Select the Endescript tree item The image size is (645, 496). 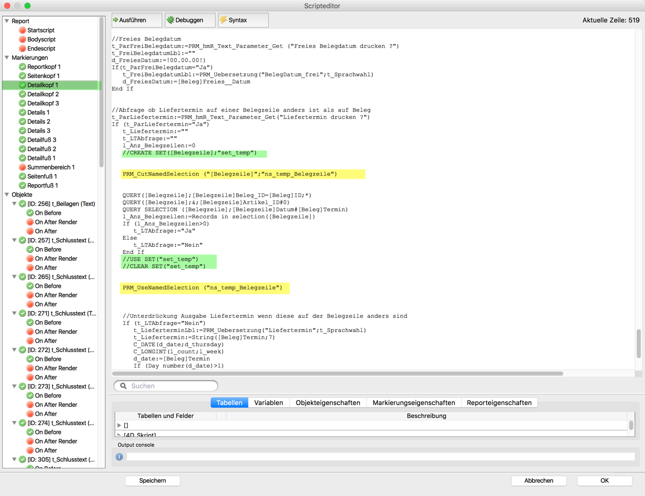pyautogui.click(x=41, y=49)
